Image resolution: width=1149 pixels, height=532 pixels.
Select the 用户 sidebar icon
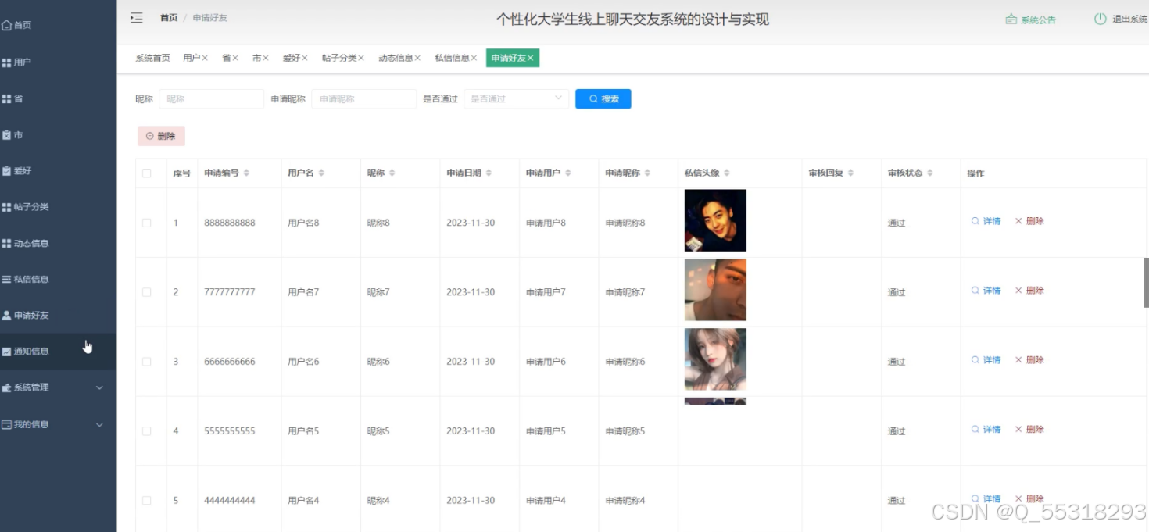(x=8, y=61)
